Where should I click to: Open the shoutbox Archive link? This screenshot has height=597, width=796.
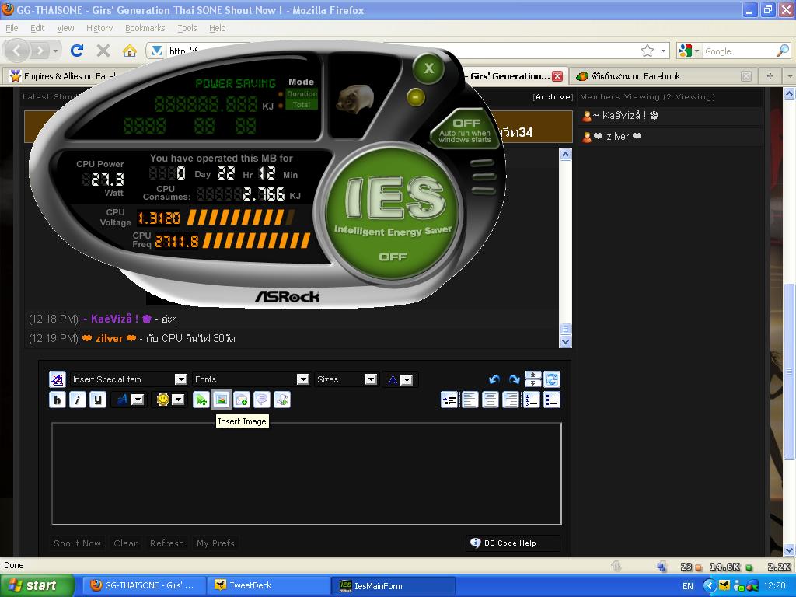tap(553, 97)
